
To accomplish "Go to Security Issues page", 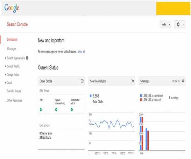I will [x=14, y=91].
